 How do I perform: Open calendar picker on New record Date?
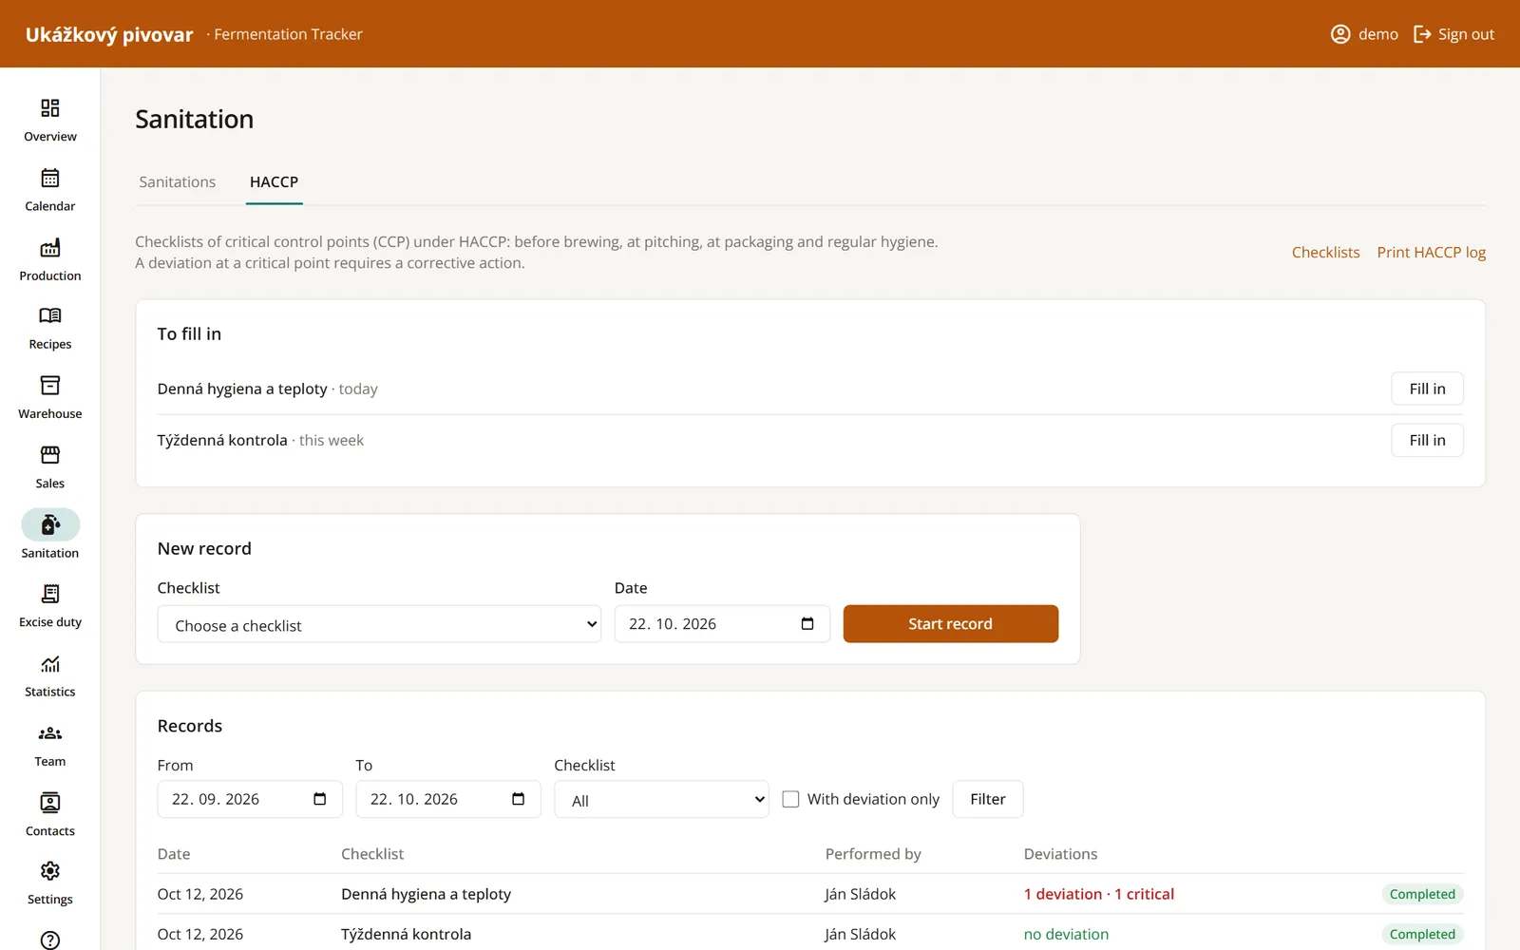coord(807,624)
